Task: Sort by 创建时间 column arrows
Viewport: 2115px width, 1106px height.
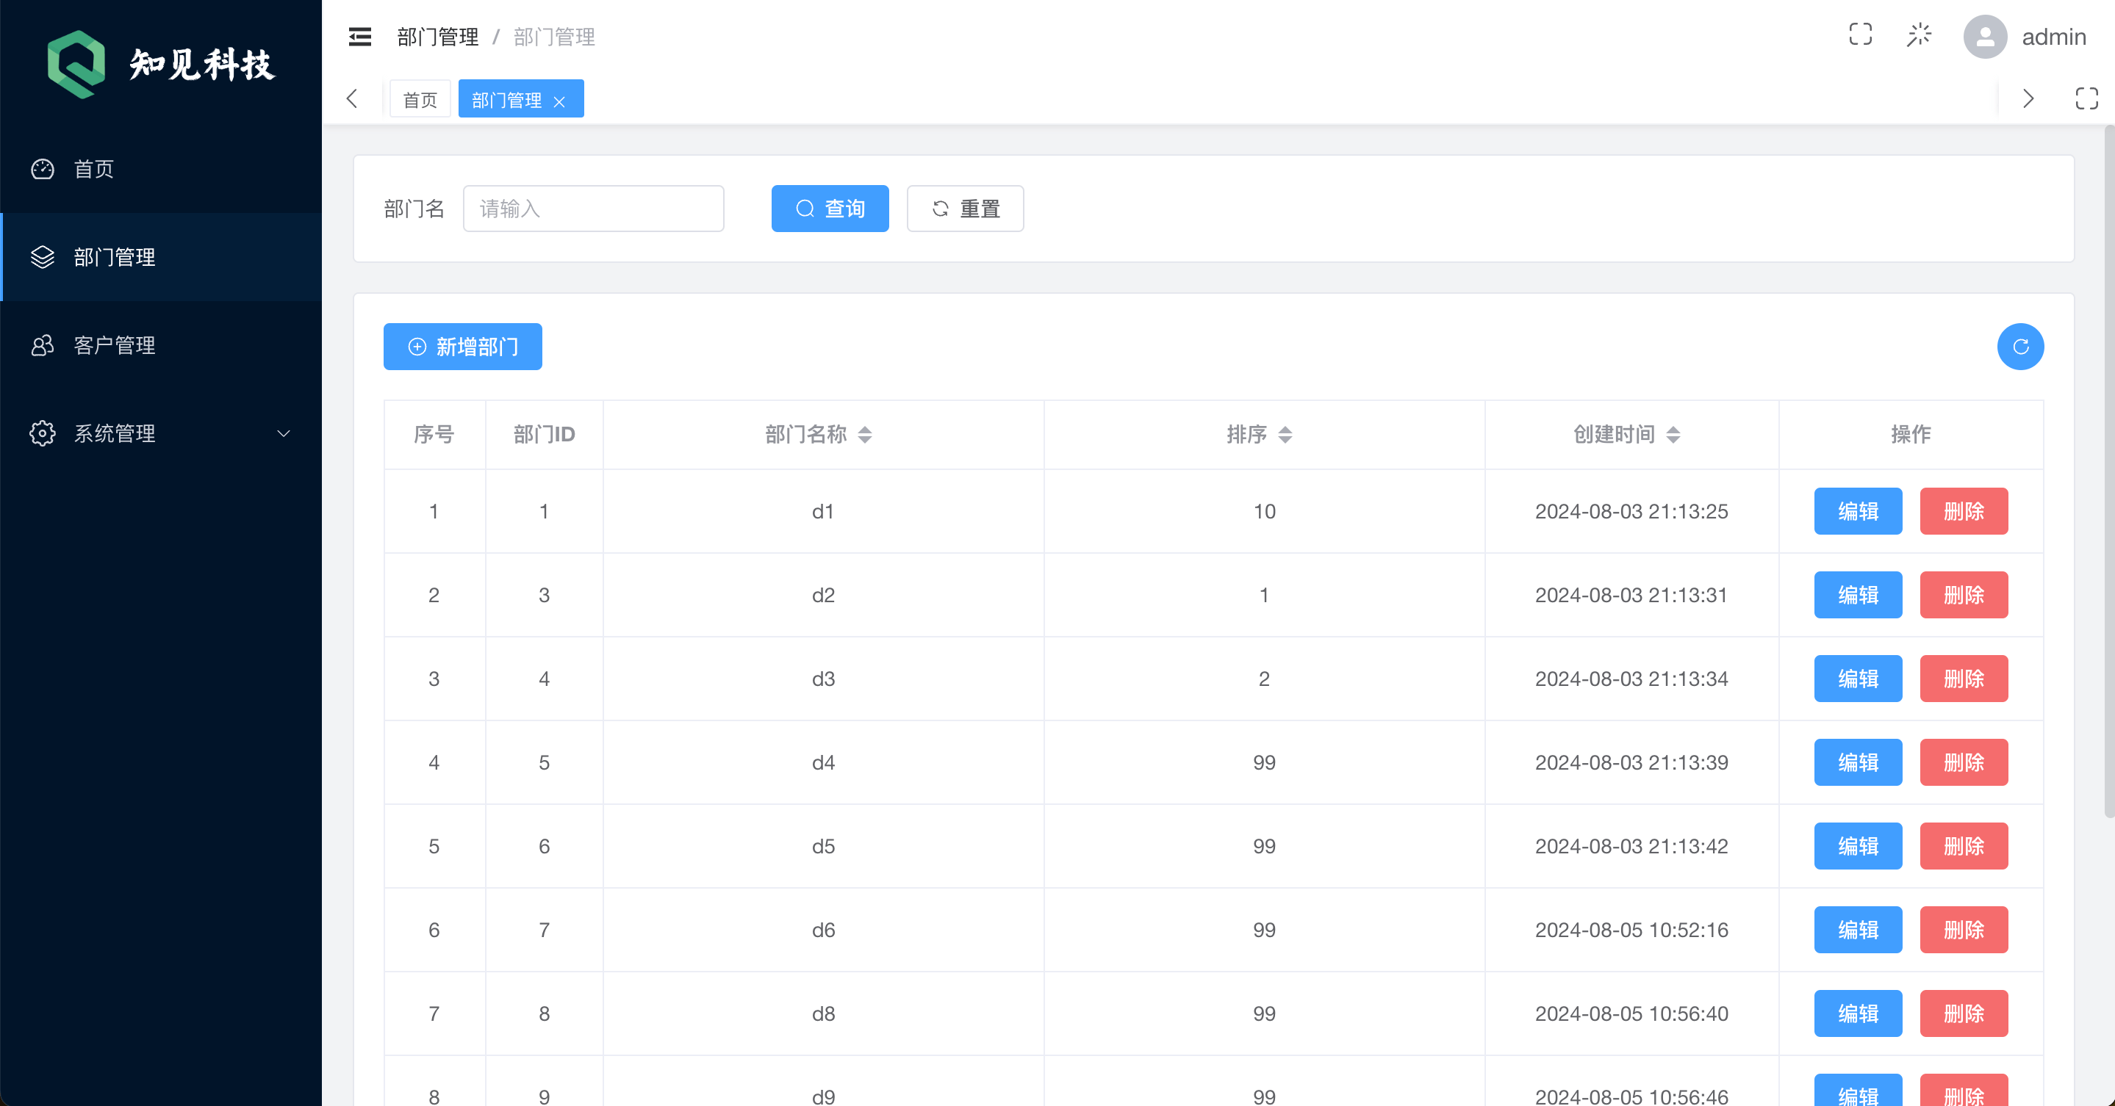Action: click(x=1673, y=435)
